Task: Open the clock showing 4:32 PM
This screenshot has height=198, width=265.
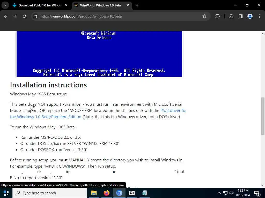Action: point(243,193)
